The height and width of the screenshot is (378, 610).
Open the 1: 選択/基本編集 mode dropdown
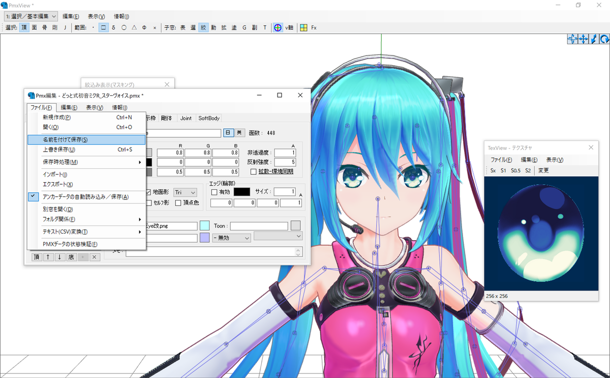[x=30, y=16]
